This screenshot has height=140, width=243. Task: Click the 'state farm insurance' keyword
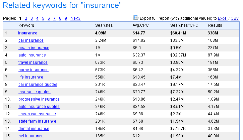[37, 121]
